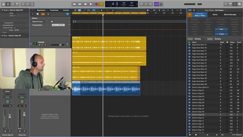Toggle the Automation curve icon
Viewport: 243px width, 137px height.
[84, 10]
